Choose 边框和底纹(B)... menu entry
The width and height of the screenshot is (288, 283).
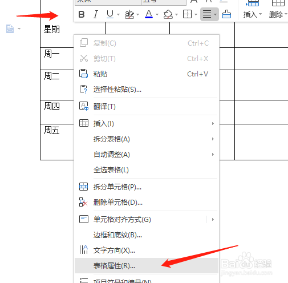pos(147,235)
